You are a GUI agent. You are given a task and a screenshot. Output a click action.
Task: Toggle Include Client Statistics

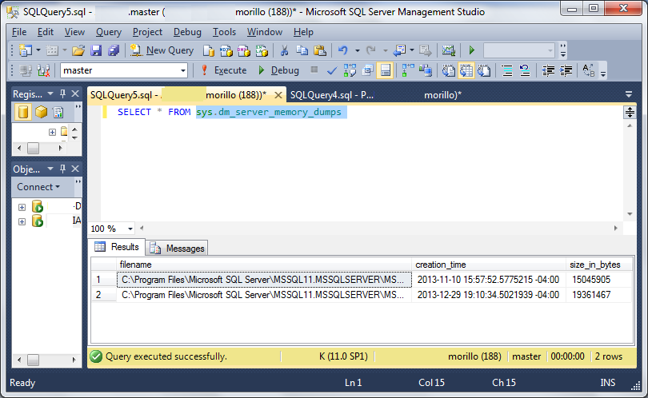click(x=426, y=70)
